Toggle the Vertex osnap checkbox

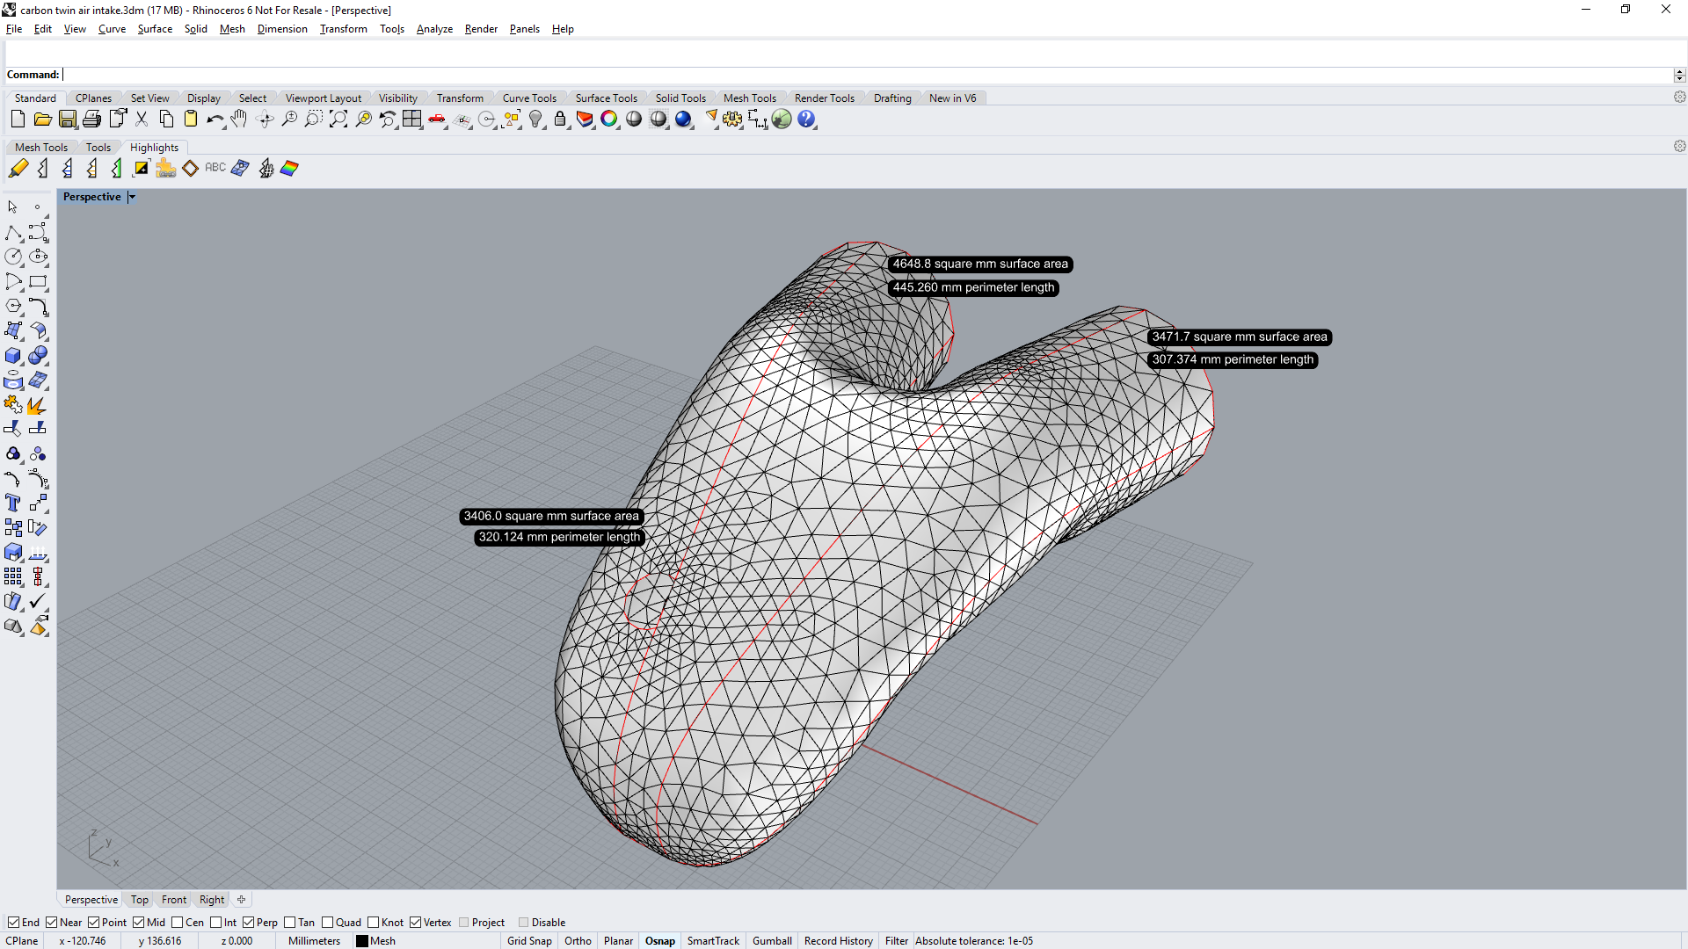(416, 923)
